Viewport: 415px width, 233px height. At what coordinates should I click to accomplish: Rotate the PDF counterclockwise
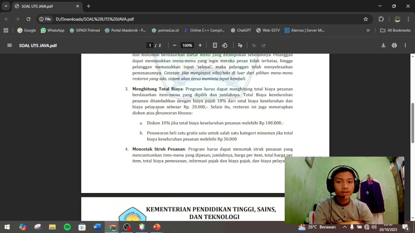pos(225,45)
